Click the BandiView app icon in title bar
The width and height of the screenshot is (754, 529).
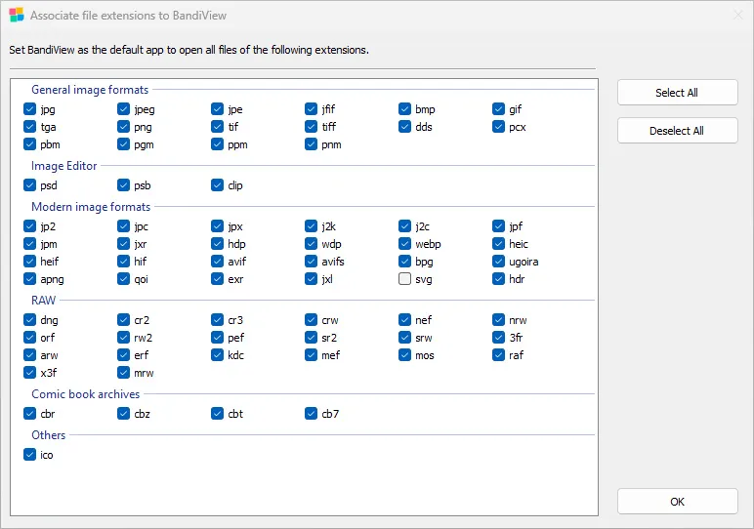point(17,15)
